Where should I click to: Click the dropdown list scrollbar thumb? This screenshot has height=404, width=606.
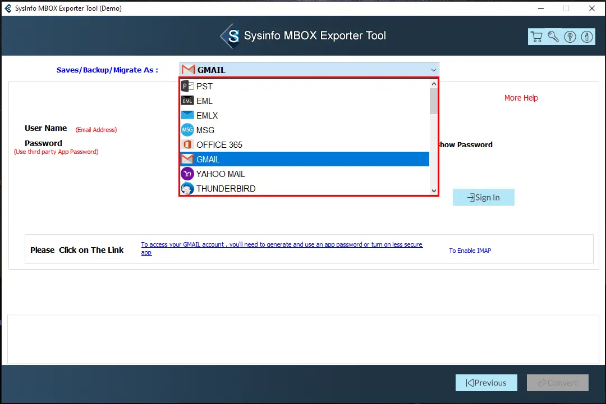434,101
